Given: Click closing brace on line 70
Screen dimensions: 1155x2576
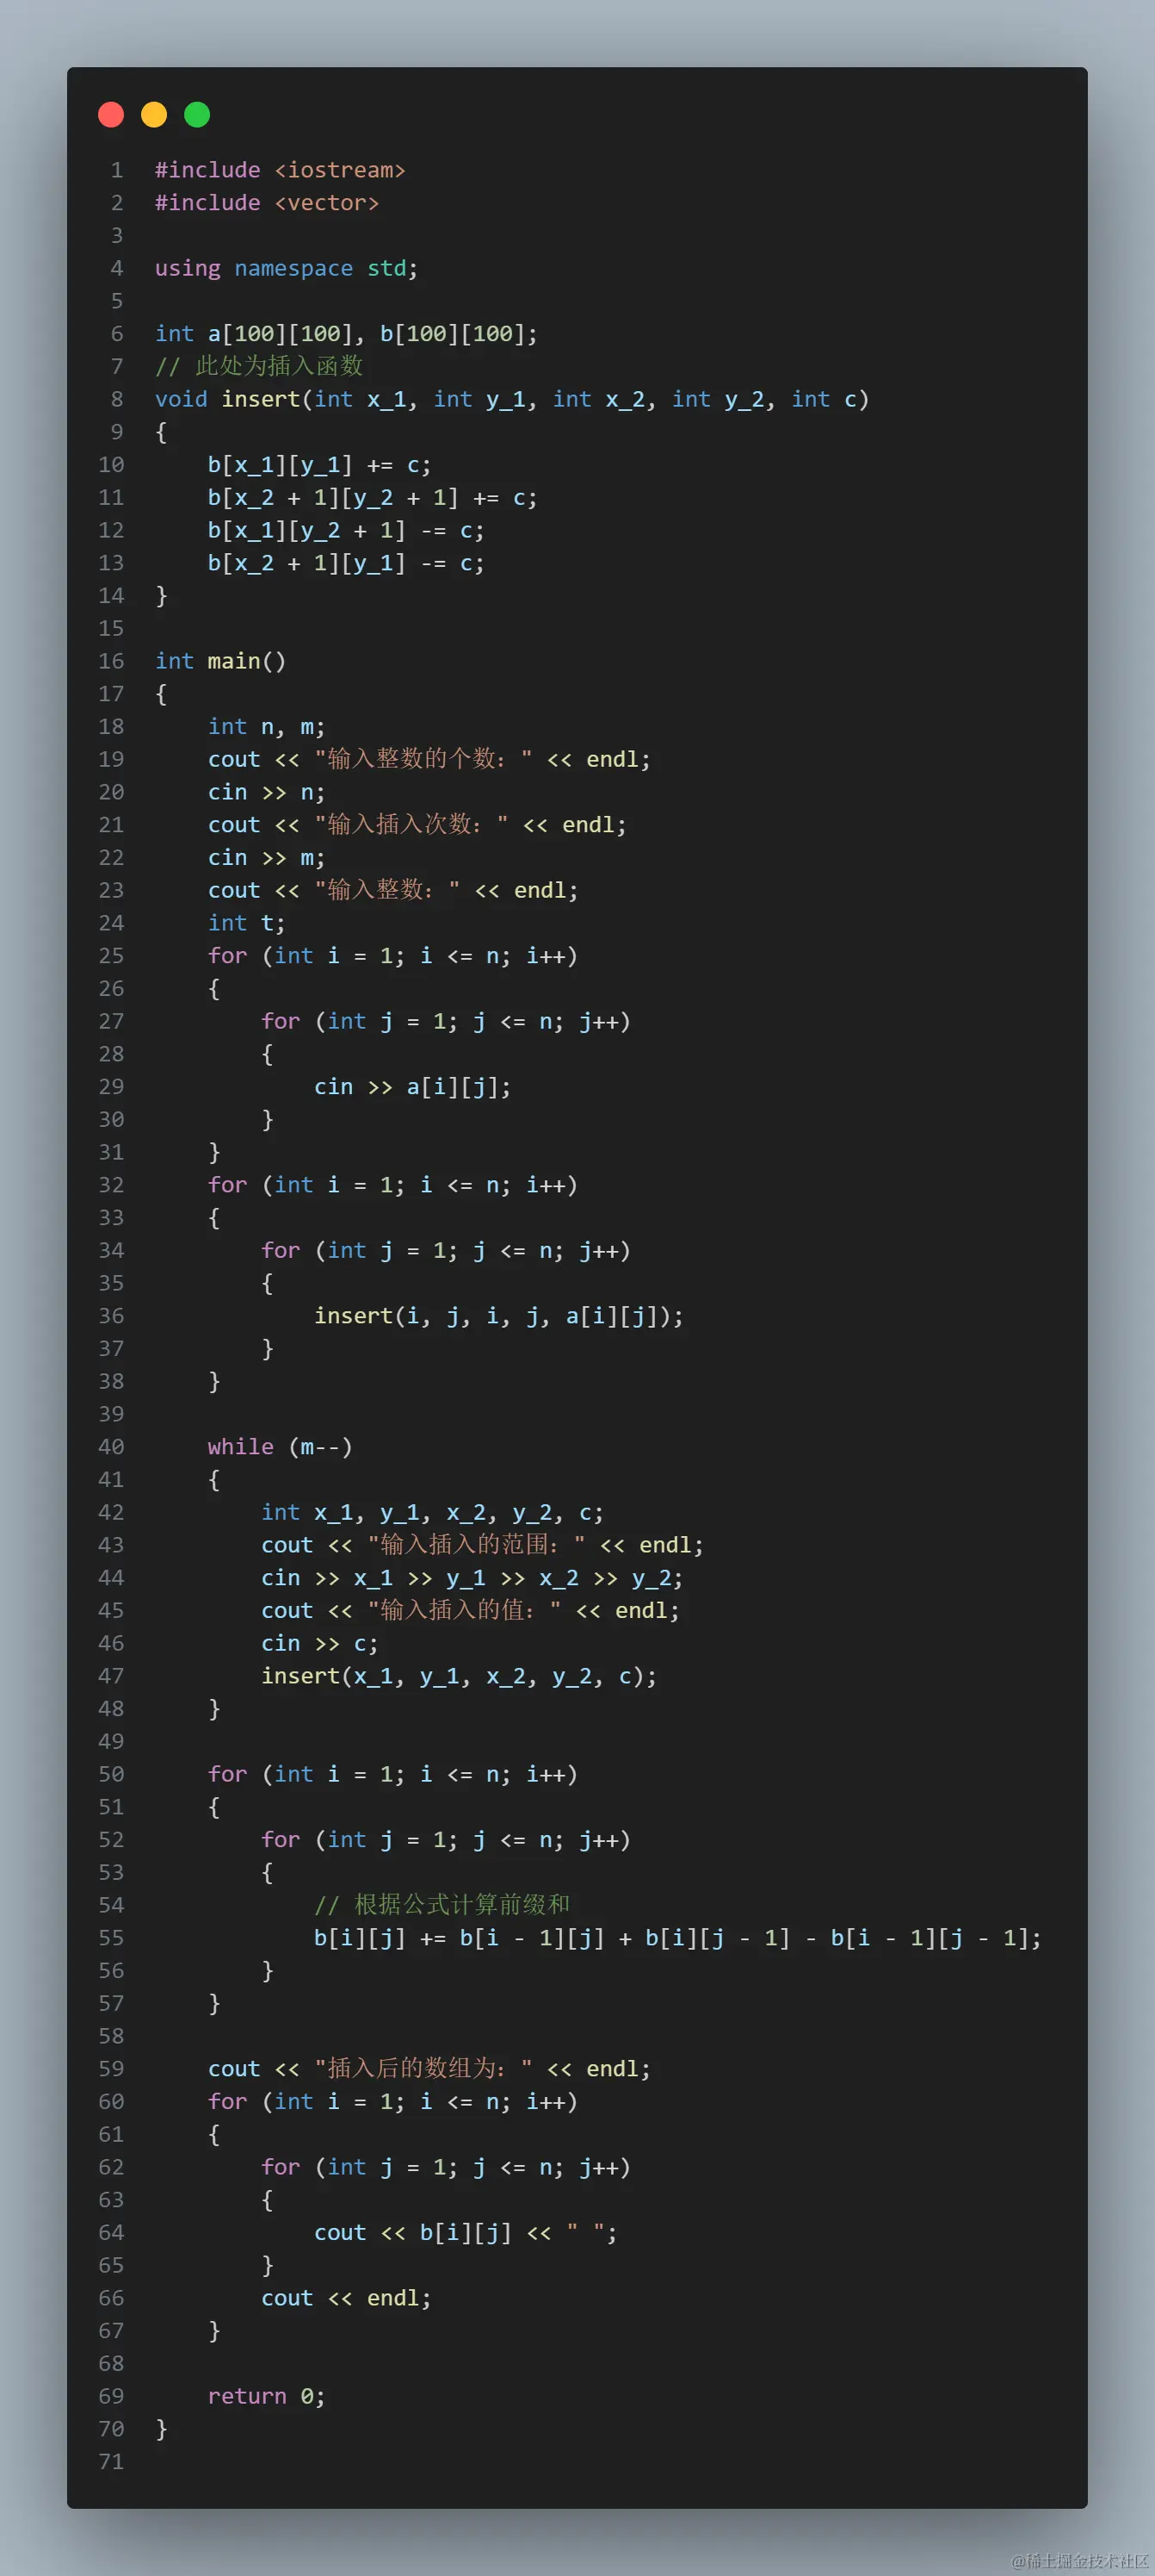Looking at the screenshot, I should 161,2429.
